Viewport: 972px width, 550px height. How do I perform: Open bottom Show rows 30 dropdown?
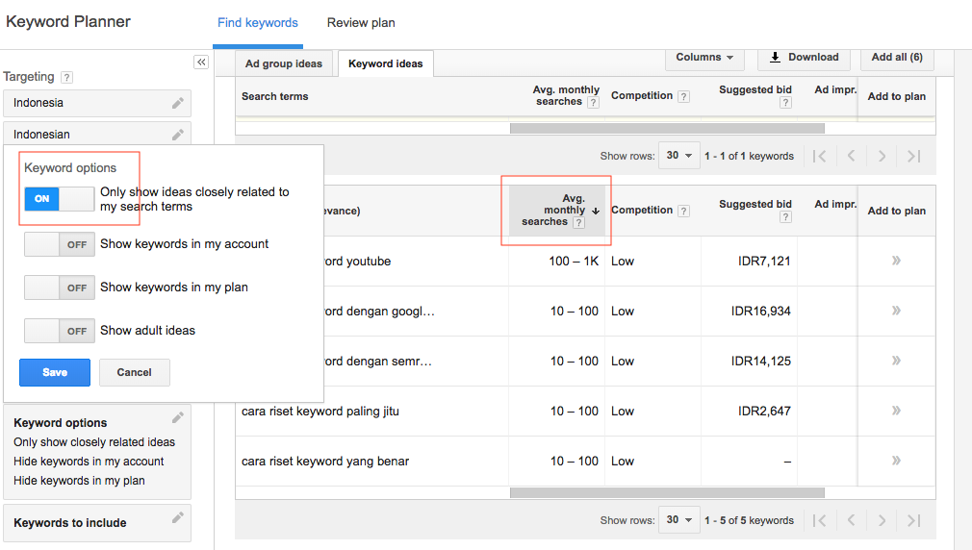point(679,520)
